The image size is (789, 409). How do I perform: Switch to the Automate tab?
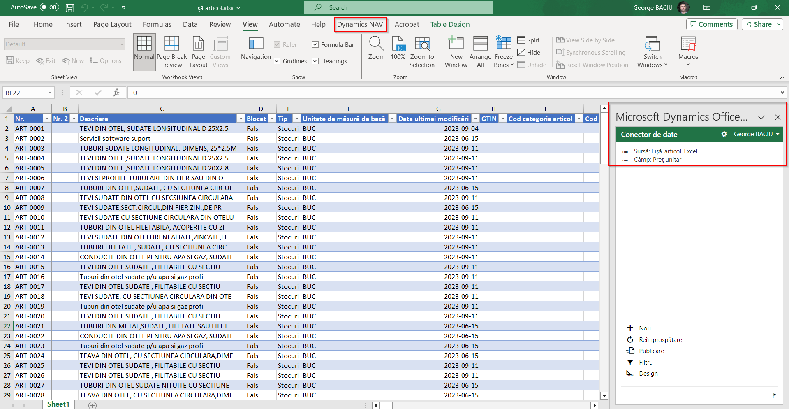(284, 24)
